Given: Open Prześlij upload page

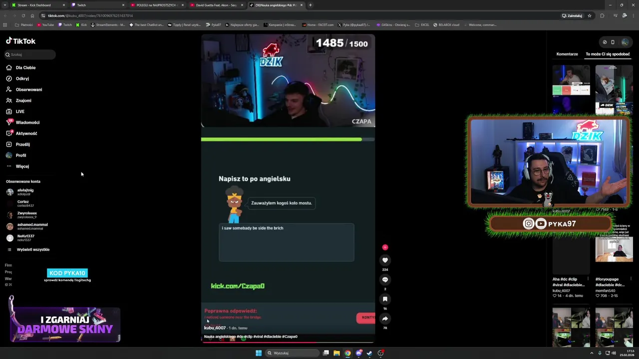Looking at the screenshot, I should [22, 144].
